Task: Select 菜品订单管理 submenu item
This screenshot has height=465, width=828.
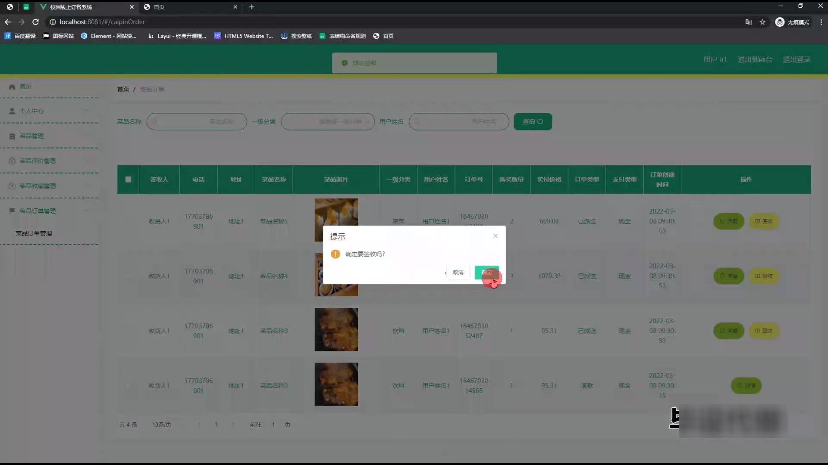Action: [34, 233]
